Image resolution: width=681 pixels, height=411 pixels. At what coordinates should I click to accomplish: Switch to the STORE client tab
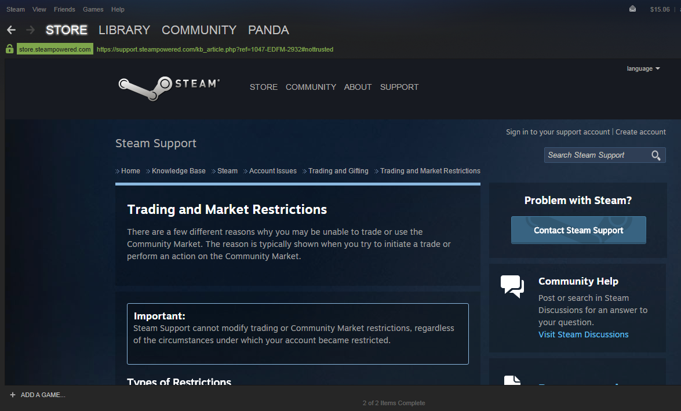tap(67, 30)
